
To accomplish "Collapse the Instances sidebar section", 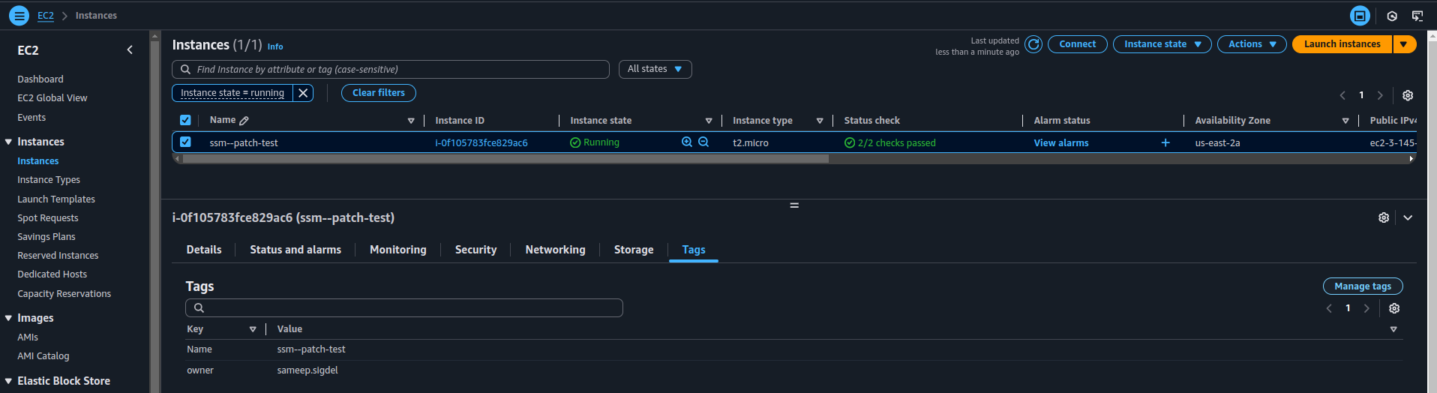I will tap(8, 142).
